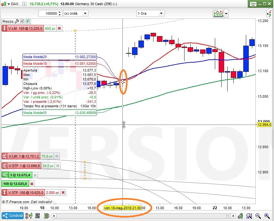Click the IT-Finance.com copyright text
The image size is (274, 221).
point(16,202)
